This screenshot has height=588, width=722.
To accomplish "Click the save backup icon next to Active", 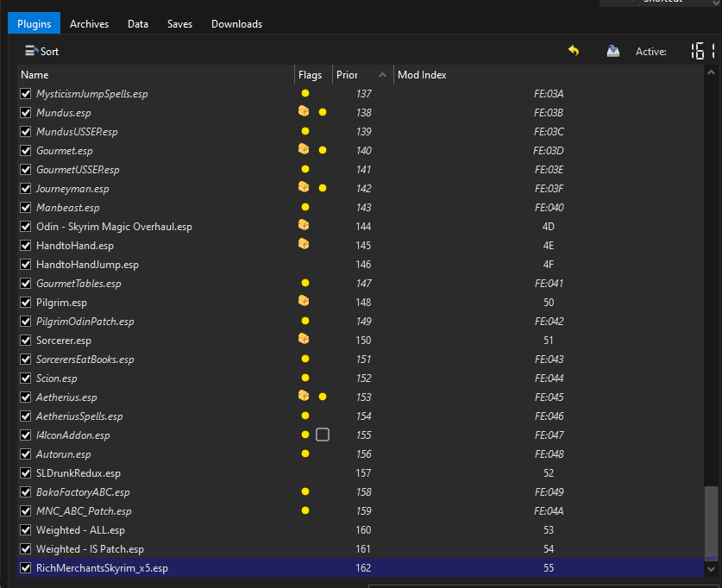I will pos(612,51).
